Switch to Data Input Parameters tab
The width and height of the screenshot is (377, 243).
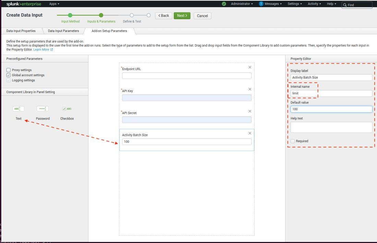(63, 31)
